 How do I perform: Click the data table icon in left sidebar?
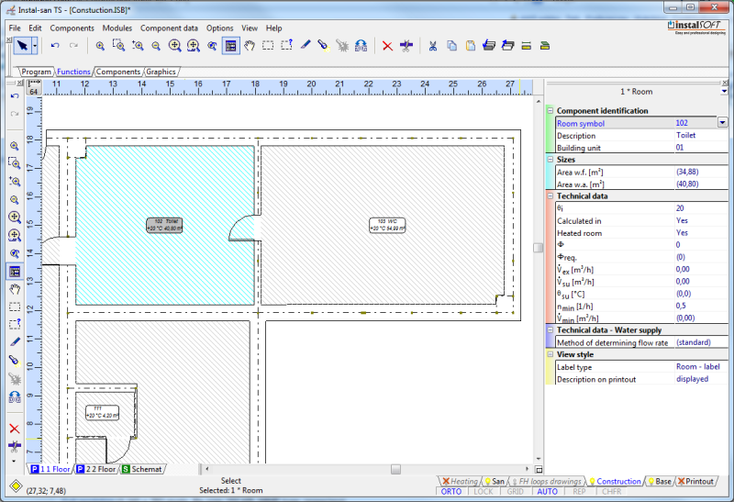[x=15, y=271]
